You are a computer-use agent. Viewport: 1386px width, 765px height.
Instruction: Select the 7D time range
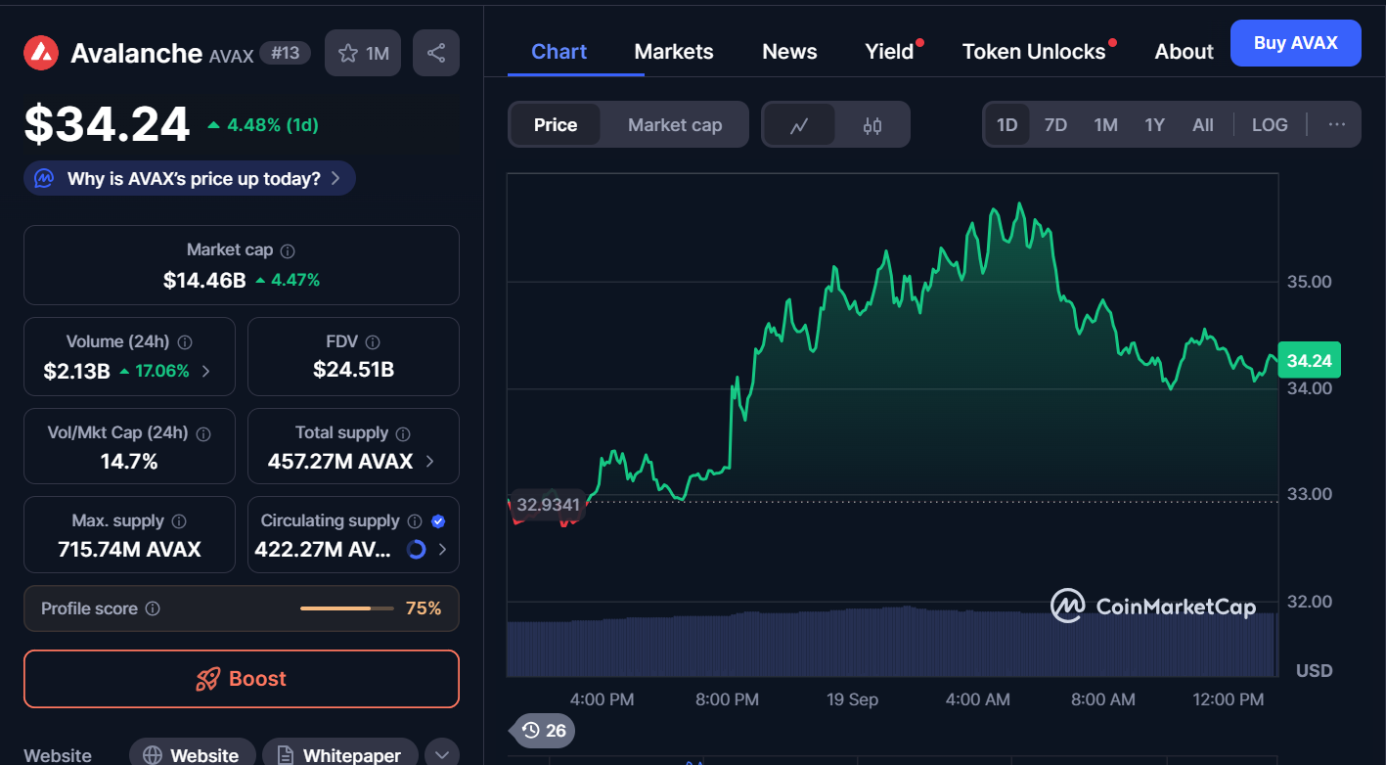[x=1055, y=125]
